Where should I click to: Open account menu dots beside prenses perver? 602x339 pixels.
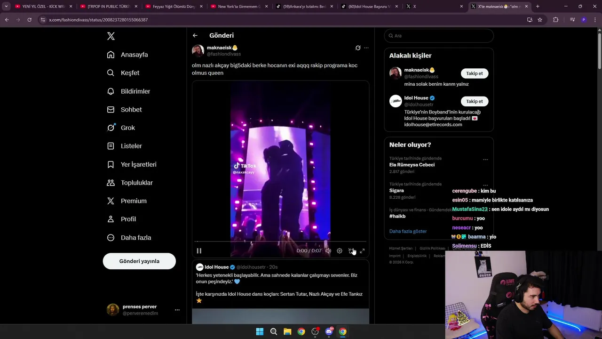(x=177, y=310)
